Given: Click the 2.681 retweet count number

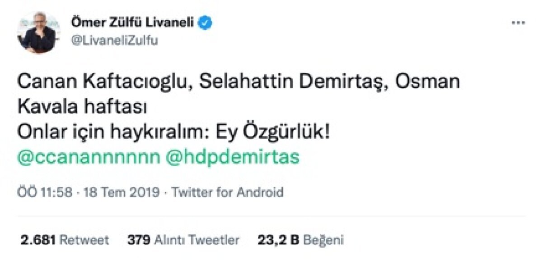Looking at the screenshot, I should [x=39, y=240].
